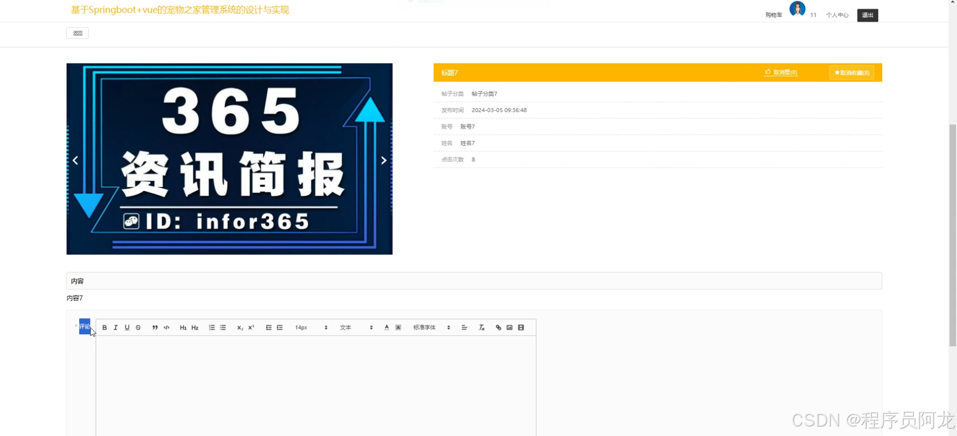This screenshot has width=957, height=436.
Task: Toggle italic formatting in the comment editor
Action: click(116, 327)
